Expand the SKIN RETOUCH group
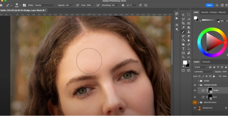Screen dimensions: 228x116 click(198, 102)
